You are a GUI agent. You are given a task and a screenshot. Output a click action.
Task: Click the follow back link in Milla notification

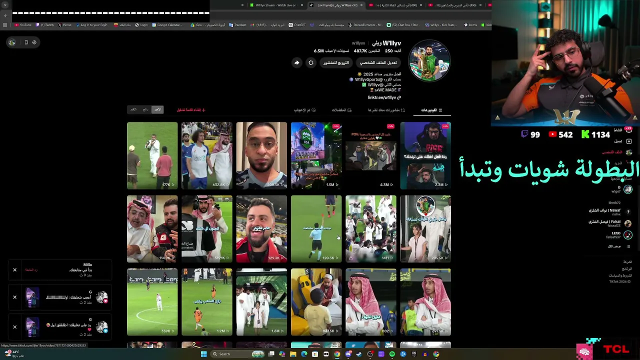[31, 270]
